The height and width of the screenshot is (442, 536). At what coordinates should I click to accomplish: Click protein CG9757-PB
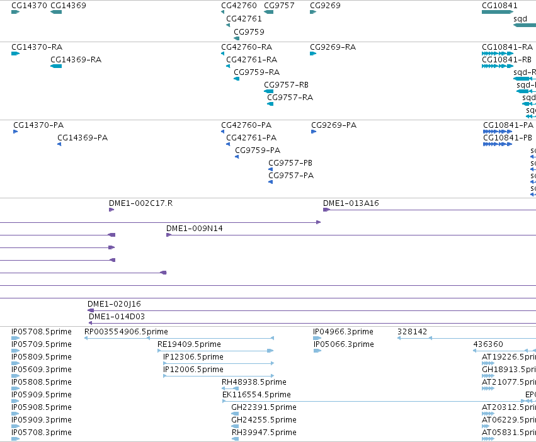click(x=290, y=163)
